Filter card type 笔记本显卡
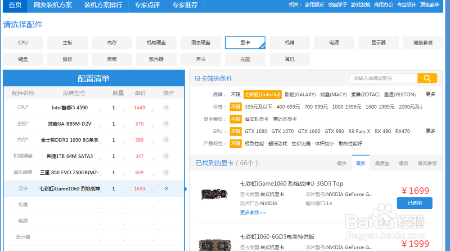The width and height of the screenshot is (450, 251). [x=285, y=119]
